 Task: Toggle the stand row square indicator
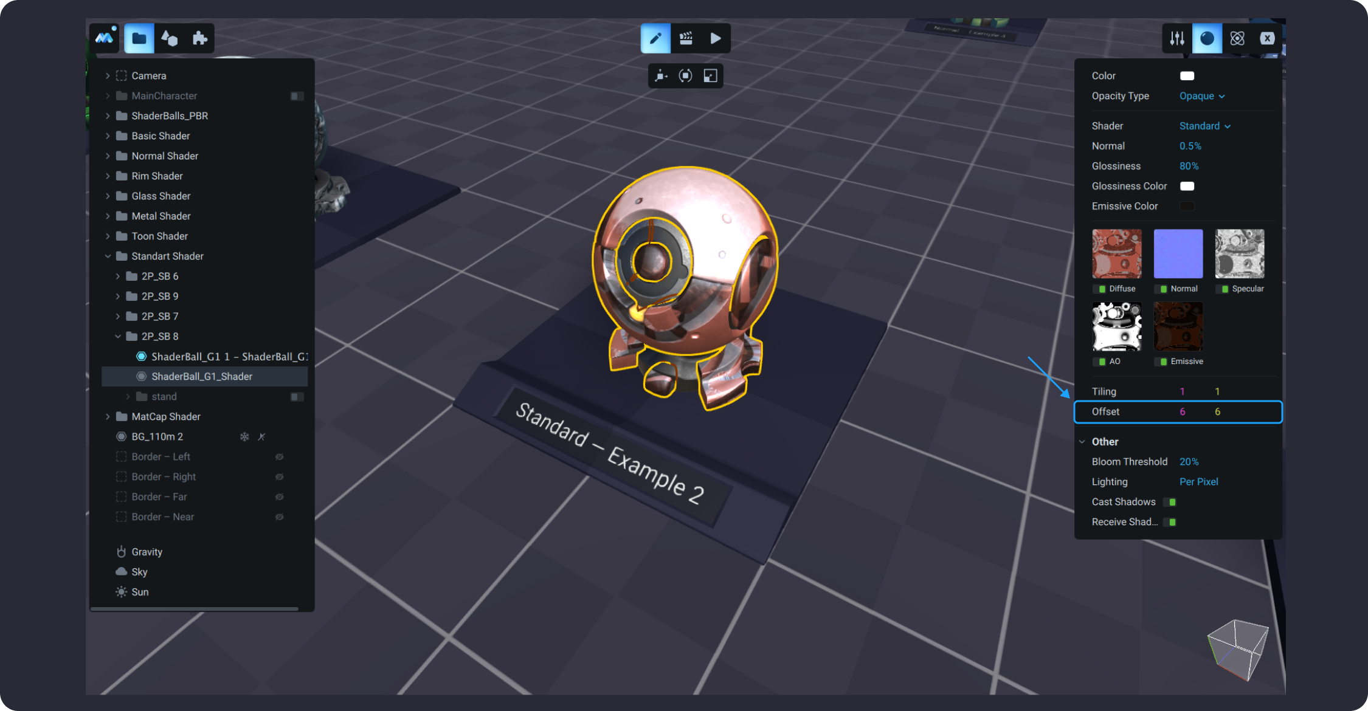(297, 397)
